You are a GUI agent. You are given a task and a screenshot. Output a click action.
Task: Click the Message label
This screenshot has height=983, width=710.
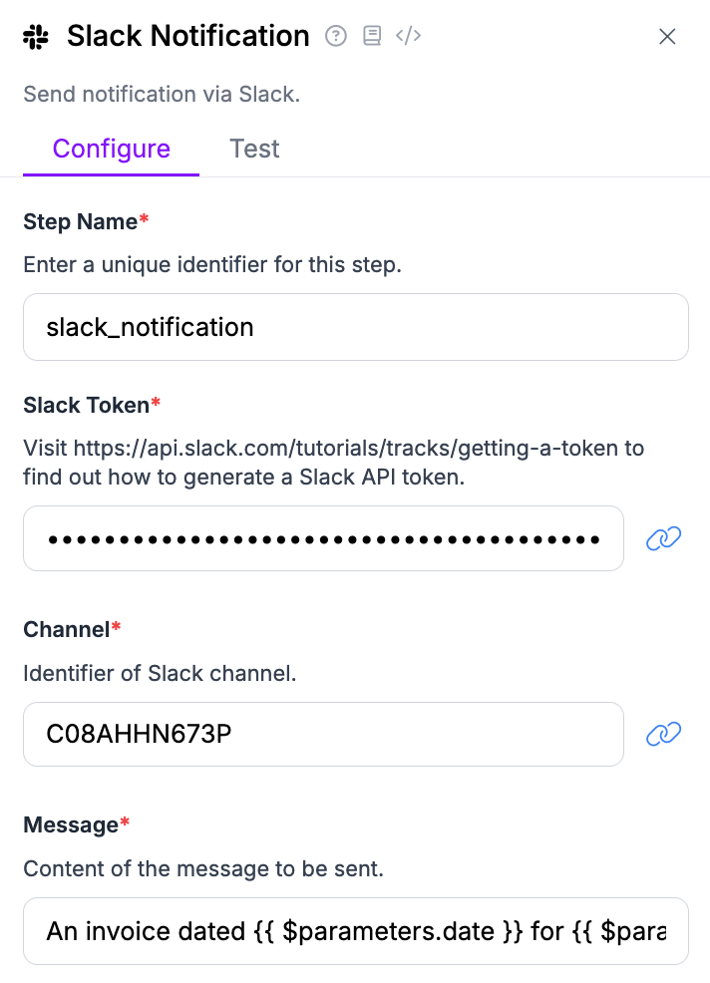pyautogui.click(x=71, y=825)
